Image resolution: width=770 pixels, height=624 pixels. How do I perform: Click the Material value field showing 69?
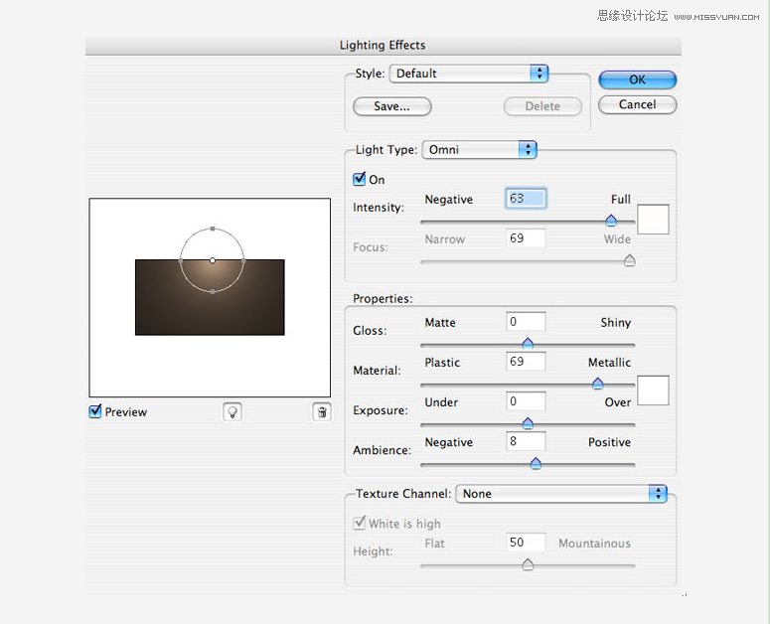[x=526, y=362]
